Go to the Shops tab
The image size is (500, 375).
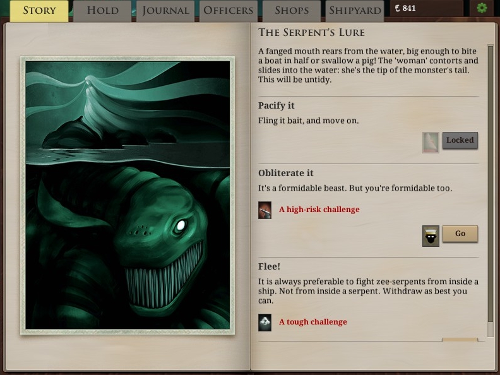pyautogui.click(x=292, y=11)
